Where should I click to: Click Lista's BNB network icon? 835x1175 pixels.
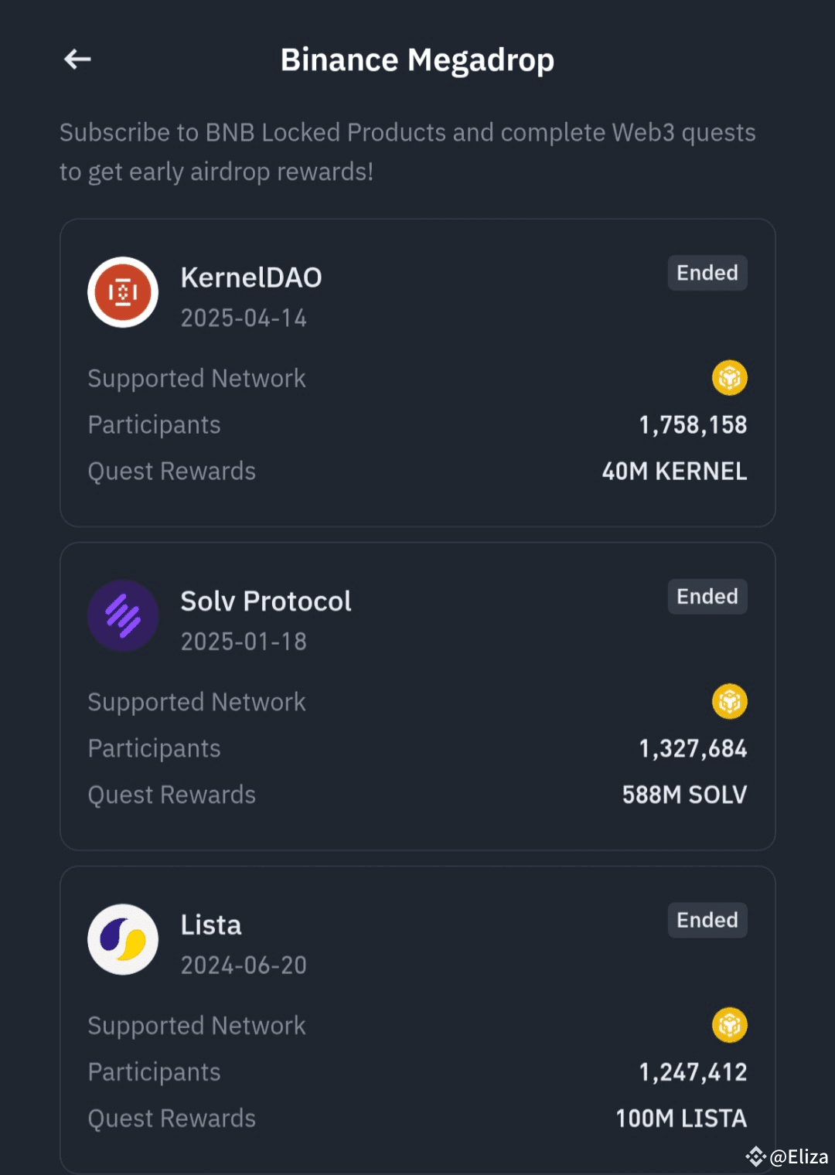click(x=729, y=1025)
